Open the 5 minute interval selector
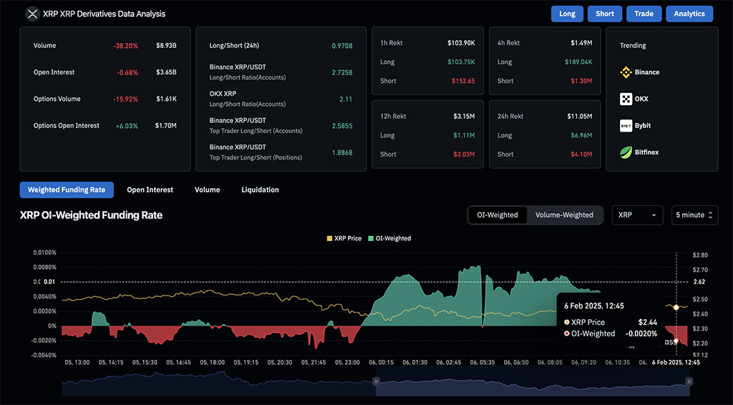The height and width of the screenshot is (405, 733). [694, 215]
